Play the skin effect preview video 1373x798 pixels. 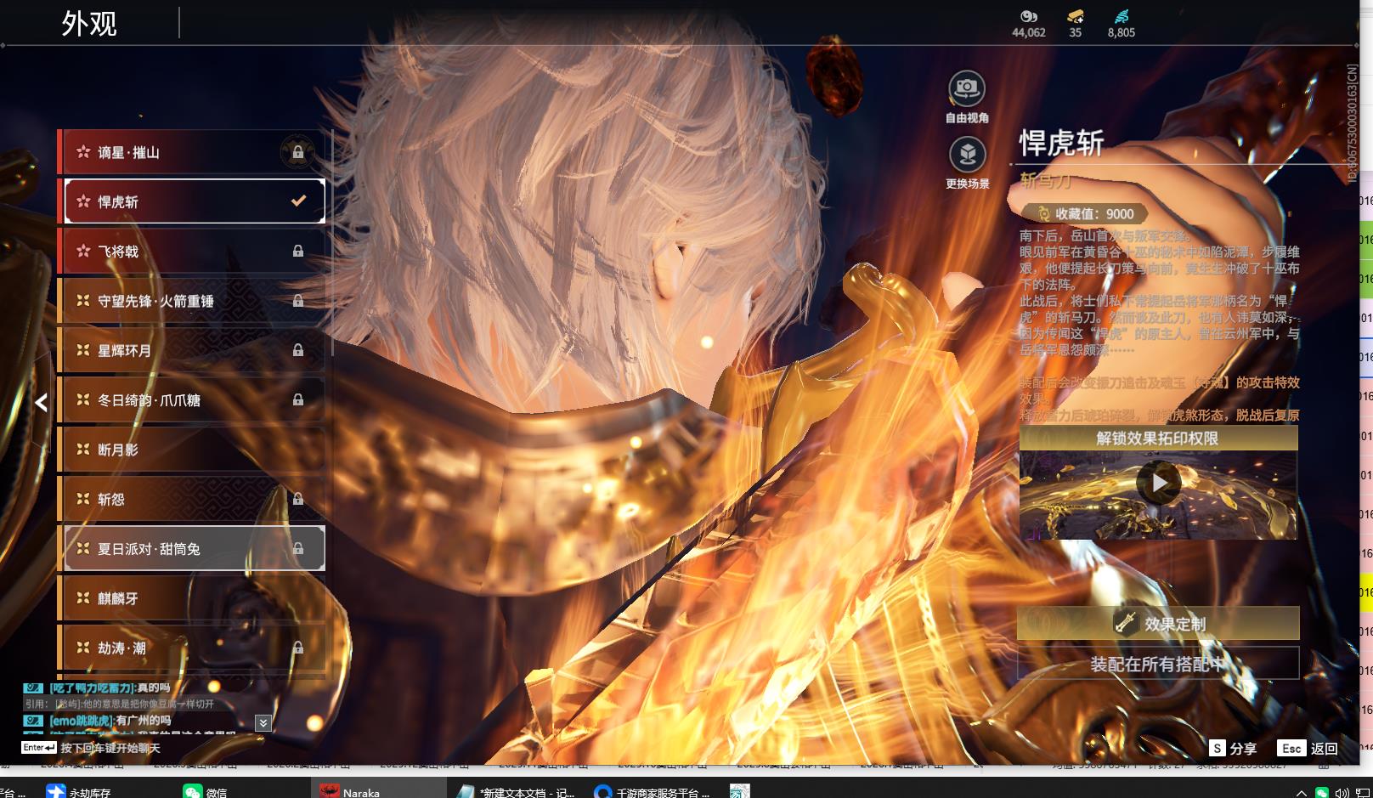(x=1159, y=484)
